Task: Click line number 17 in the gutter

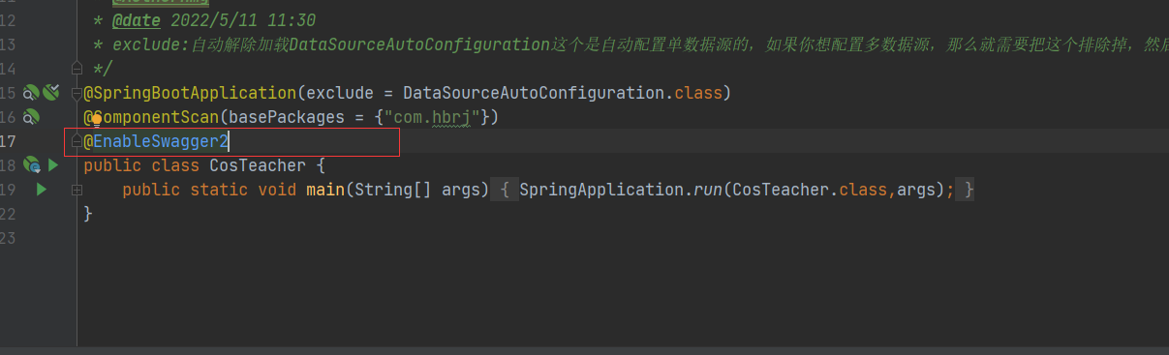Action: click(9, 141)
